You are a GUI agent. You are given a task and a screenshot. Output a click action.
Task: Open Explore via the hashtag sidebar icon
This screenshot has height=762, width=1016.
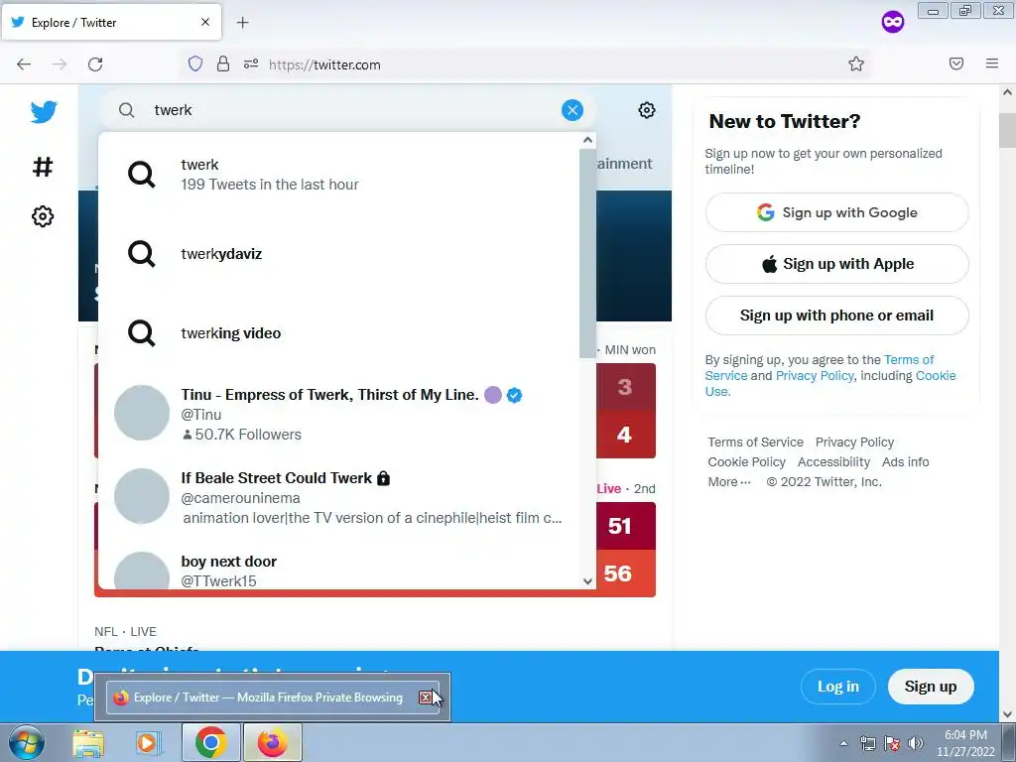[43, 167]
